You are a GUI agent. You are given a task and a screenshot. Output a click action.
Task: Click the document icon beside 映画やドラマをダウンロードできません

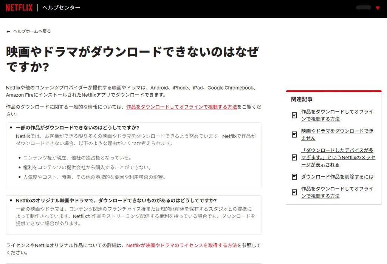[294, 134]
